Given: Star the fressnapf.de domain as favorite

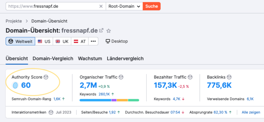Looking at the screenshot, I should point(109,31).
